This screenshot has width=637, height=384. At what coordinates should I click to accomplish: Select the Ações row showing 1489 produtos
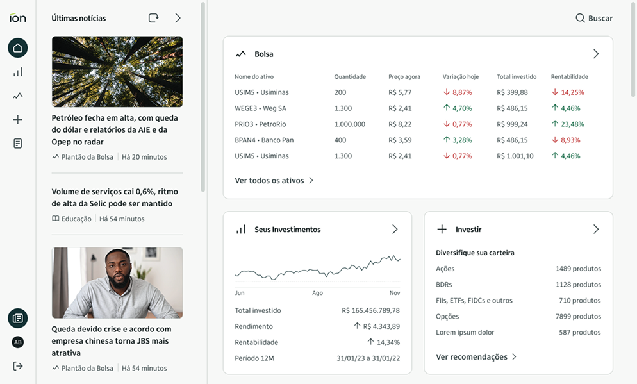click(519, 268)
